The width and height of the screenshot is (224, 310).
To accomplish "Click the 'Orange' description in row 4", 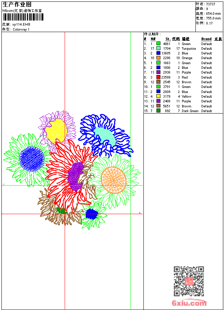I will click(187, 58).
